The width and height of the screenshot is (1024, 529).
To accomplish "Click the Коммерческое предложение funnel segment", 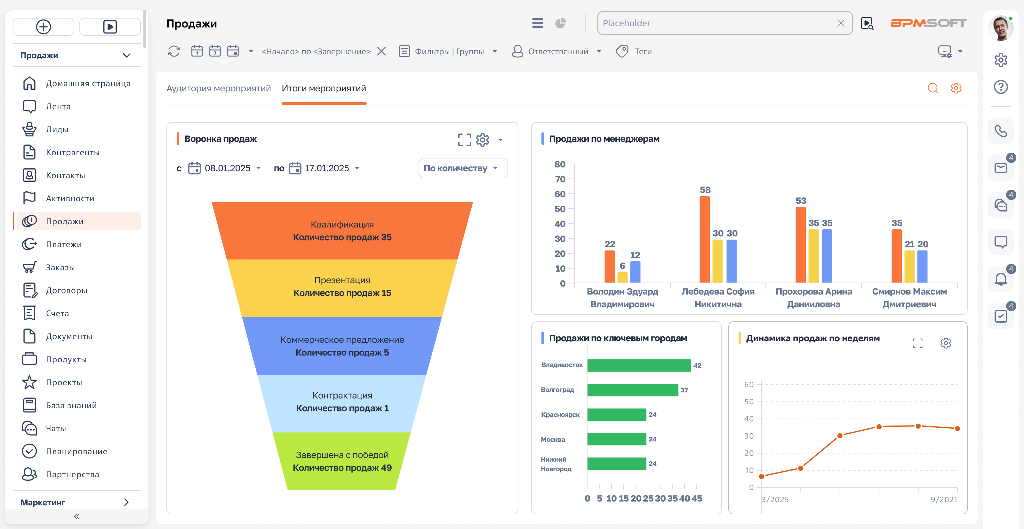I will point(342,346).
